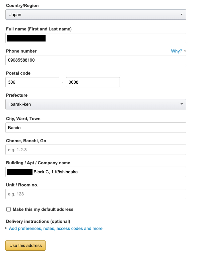
Task: Open the Prefecture dropdown showing Ibaraki-ken
Action: click(96, 104)
